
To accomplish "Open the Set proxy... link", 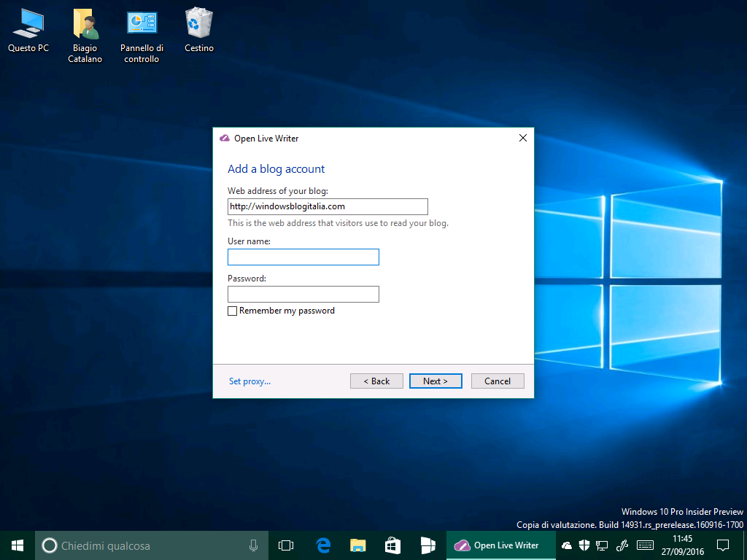I will point(249,381).
